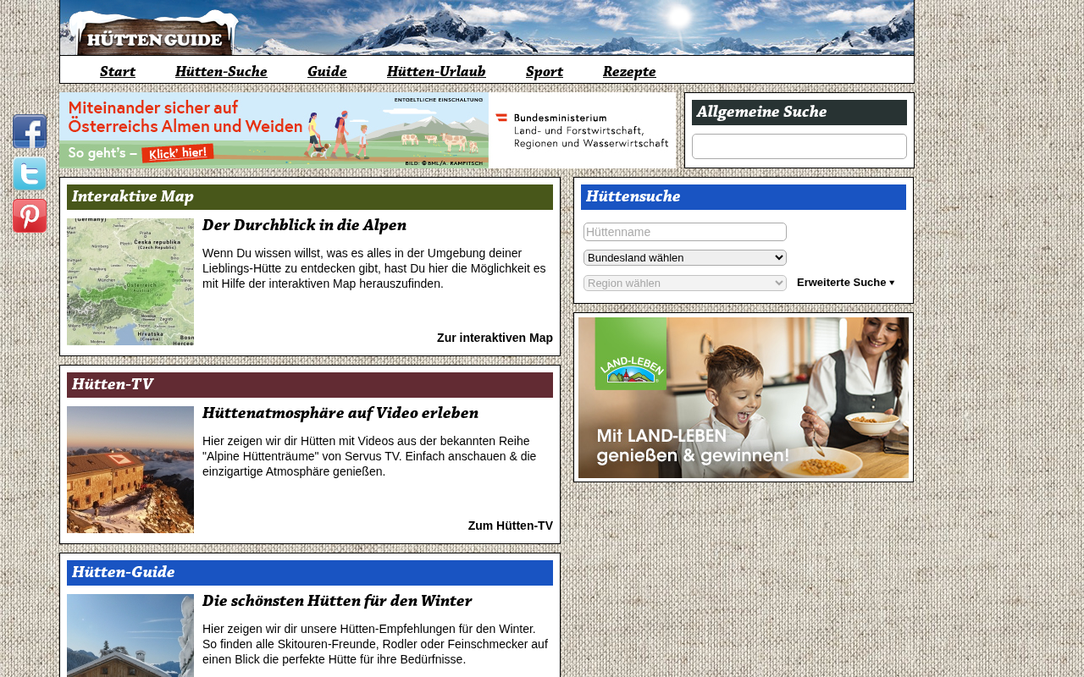Image resolution: width=1084 pixels, height=677 pixels.
Task: Click the red 'Klick' hier!' banner button
Action: tap(178, 154)
